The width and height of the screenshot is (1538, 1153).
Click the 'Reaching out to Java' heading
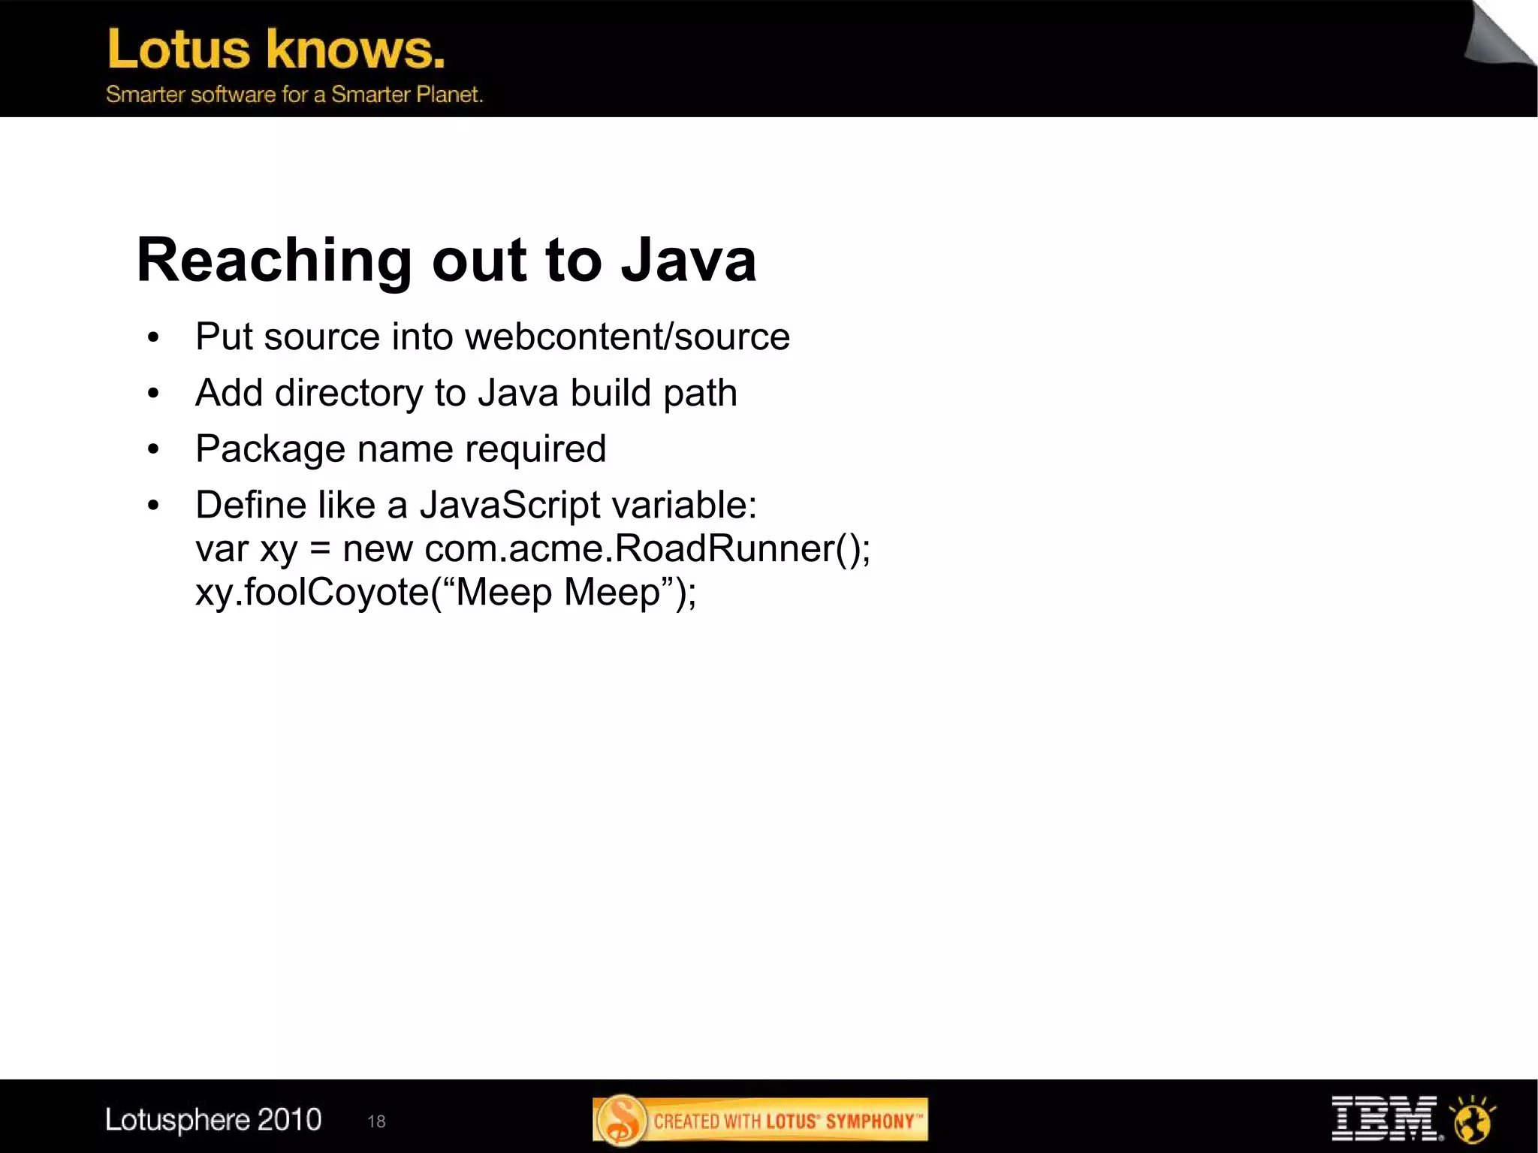[x=446, y=260]
